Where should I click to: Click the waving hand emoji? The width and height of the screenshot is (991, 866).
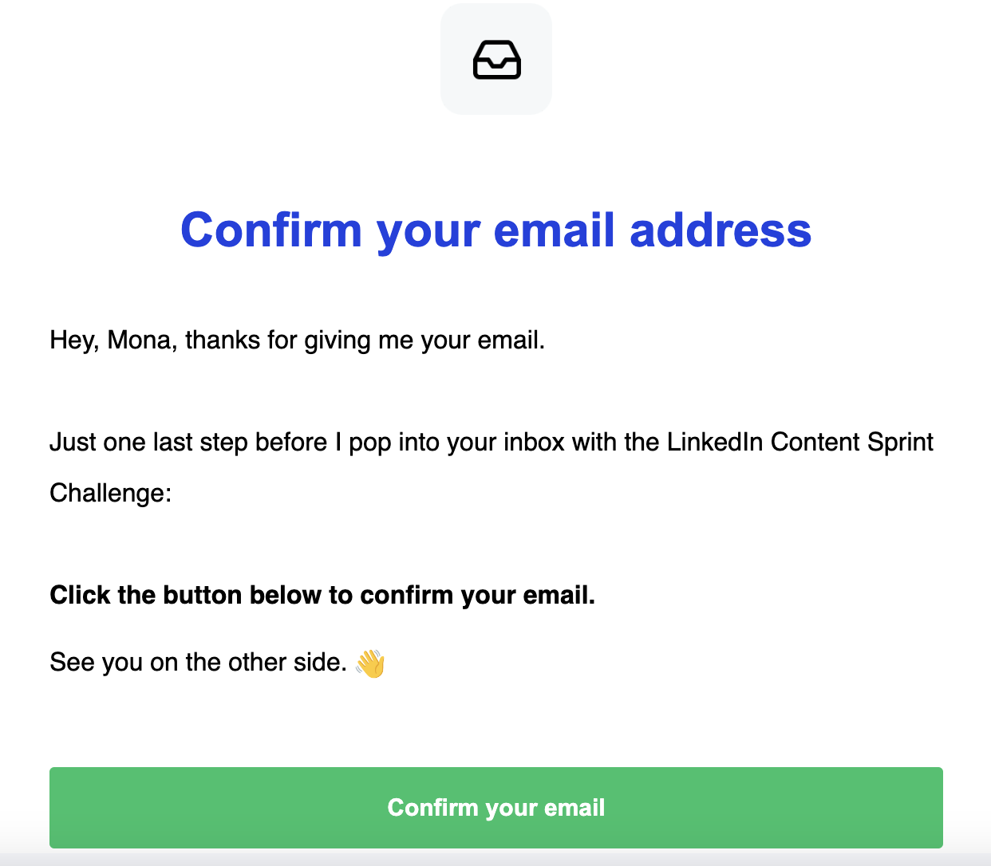point(370,663)
